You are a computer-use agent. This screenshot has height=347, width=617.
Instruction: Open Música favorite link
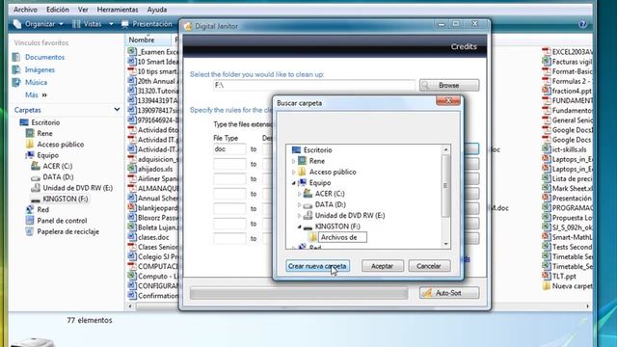click(x=36, y=82)
